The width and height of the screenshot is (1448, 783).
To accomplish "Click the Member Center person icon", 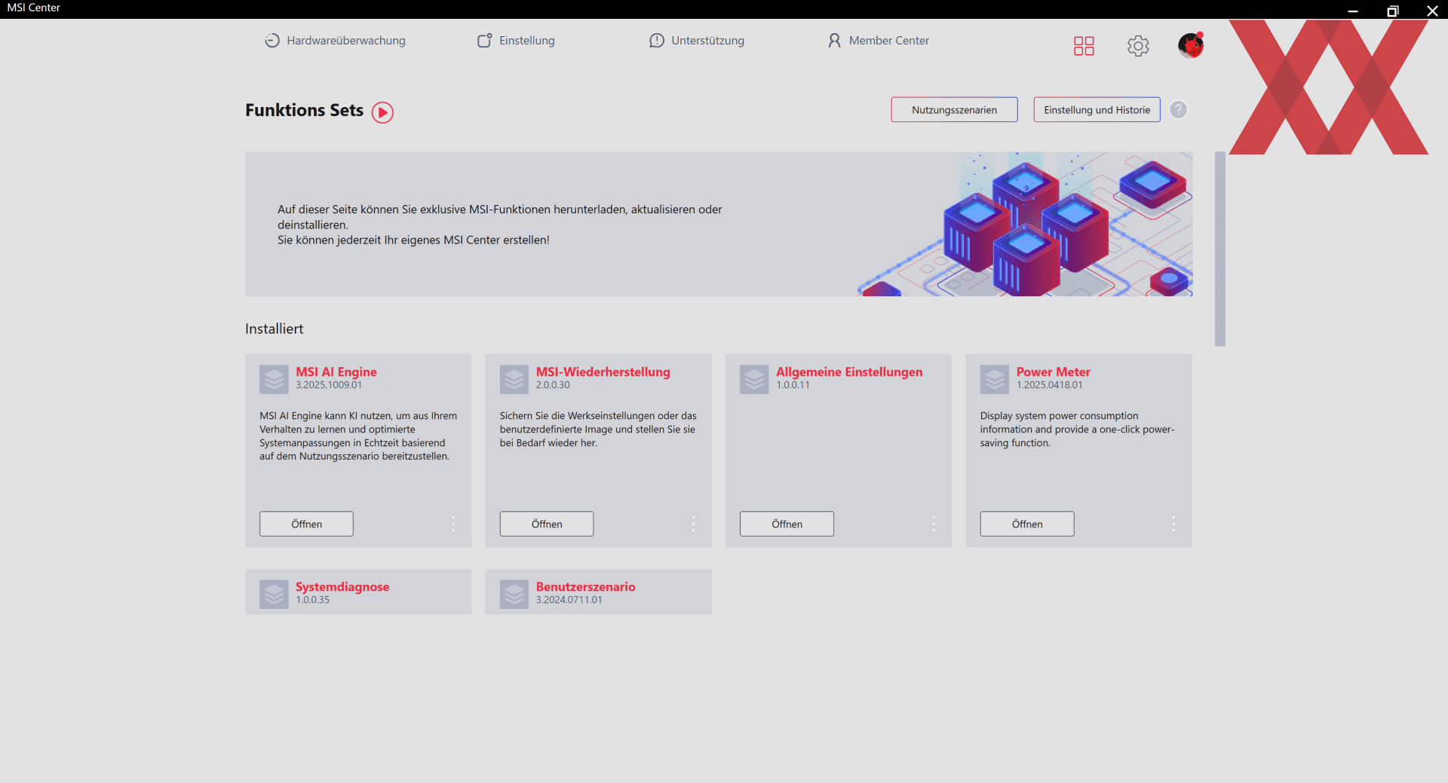I will pyautogui.click(x=834, y=41).
